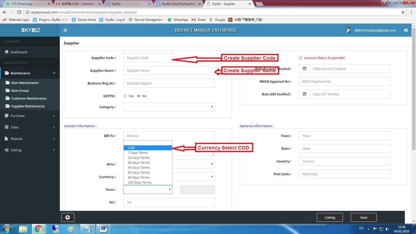Image resolution: width=416 pixels, height=234 pixels.
Task: Check the Account Status Suspended checkbox
Action: (x=301, y=58)
